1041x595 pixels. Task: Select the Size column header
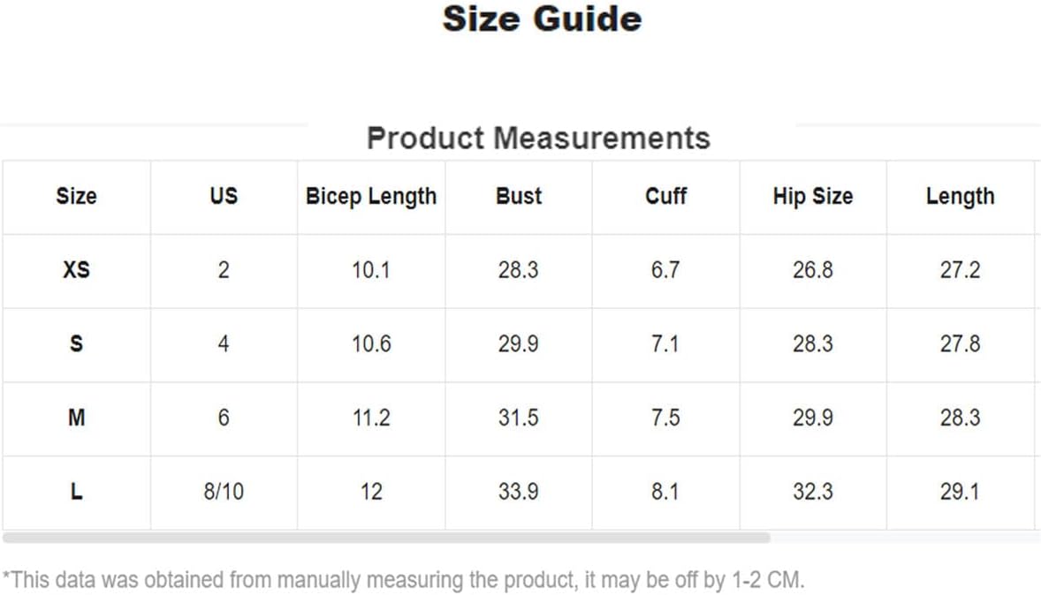coord(76,196)
